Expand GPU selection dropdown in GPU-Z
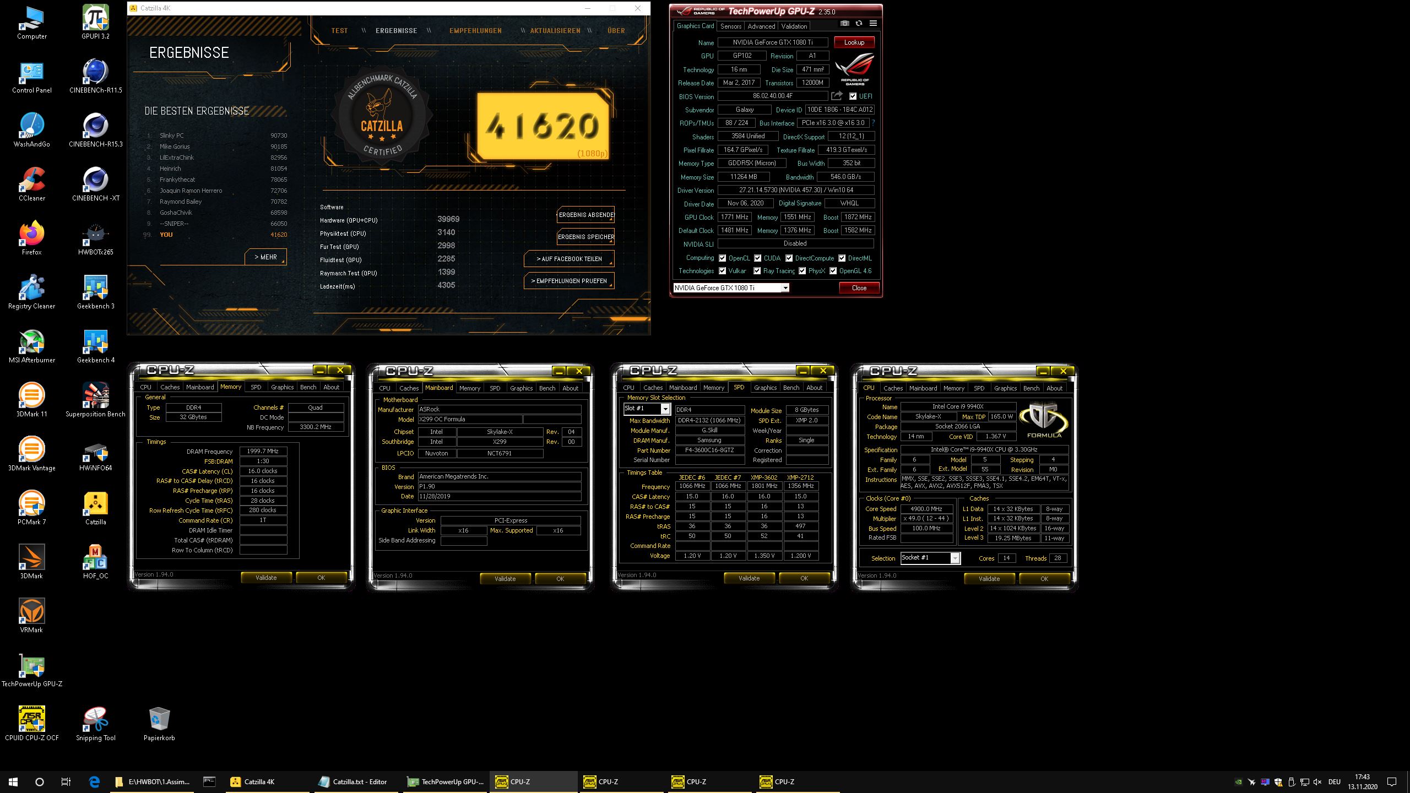The image size is (1410, 793). 785,288
